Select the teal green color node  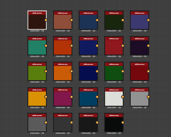pyautogui.click(x=37, y=48)
